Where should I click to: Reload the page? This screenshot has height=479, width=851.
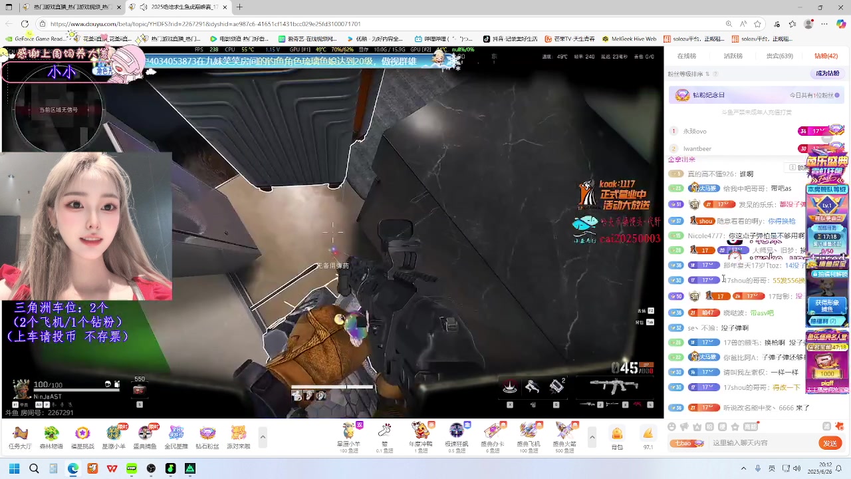(x=25, y=24)
